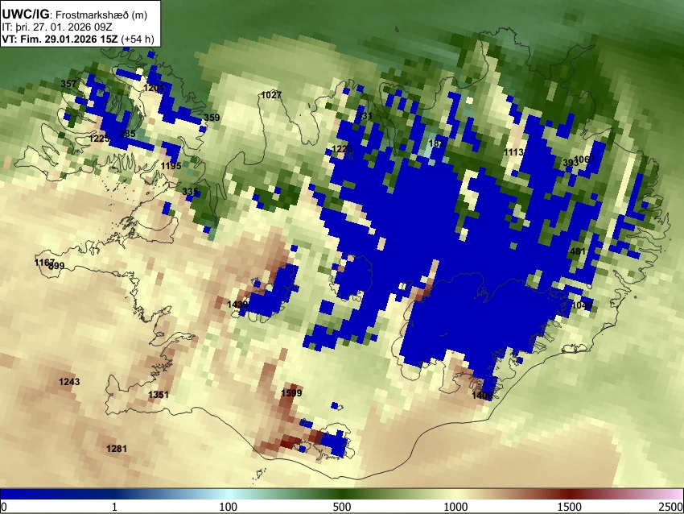The width and height of the screenshot is (684, 514).
Task: Click the map value 1027
Action: [x=271, y=95]
